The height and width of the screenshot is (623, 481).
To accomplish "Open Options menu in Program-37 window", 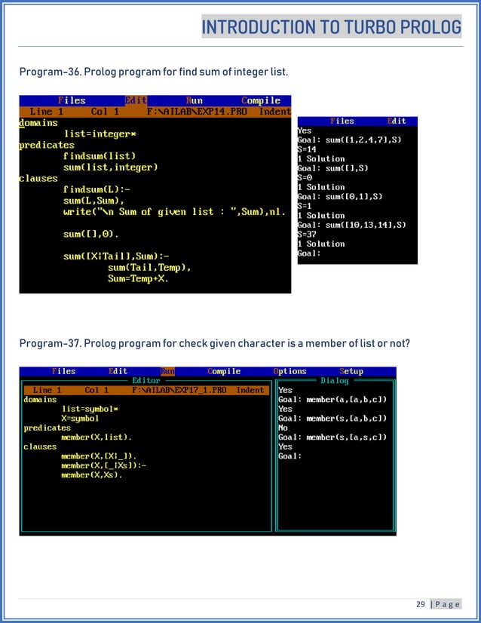I will pos(290,371).
